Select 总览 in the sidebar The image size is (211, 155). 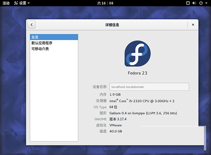pyautogui.click(x=54, y=37)
